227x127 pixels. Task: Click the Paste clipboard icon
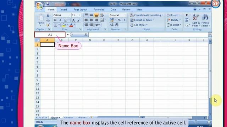point(41,17)
